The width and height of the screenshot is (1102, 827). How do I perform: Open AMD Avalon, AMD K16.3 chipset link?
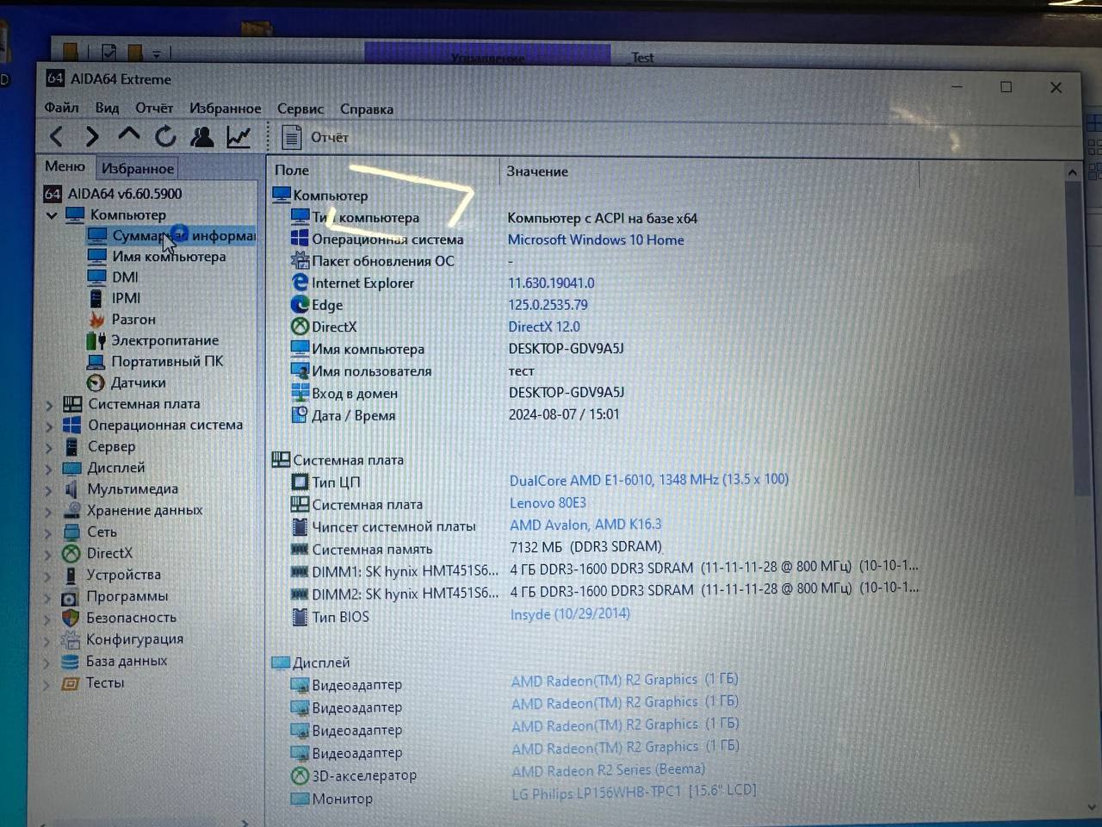pyautogui.click(x=585, y=525)
